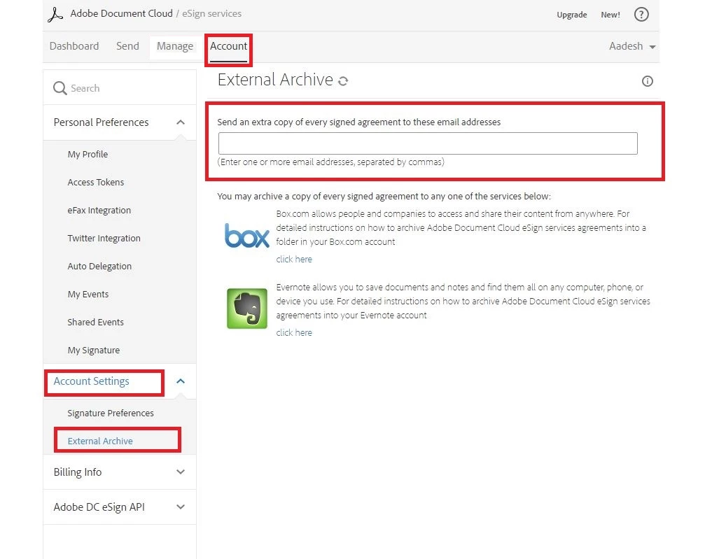The height and width of the screenshot is (559, 705).
Task: Expand the Adobe DC eSign API chevron
Action: pyautogui.click(x=181, y=507)
